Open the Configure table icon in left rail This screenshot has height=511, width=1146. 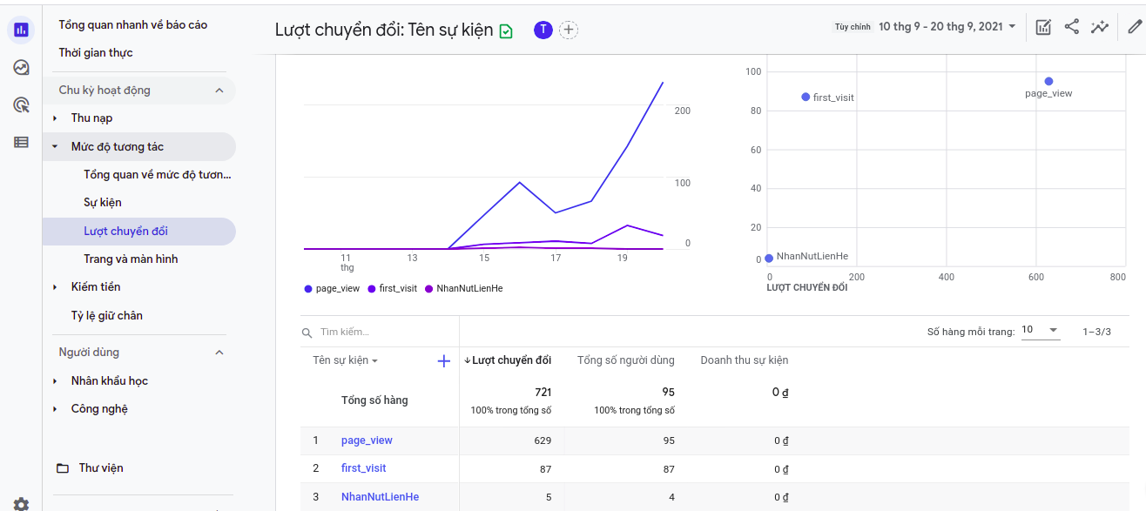(21, 142)
